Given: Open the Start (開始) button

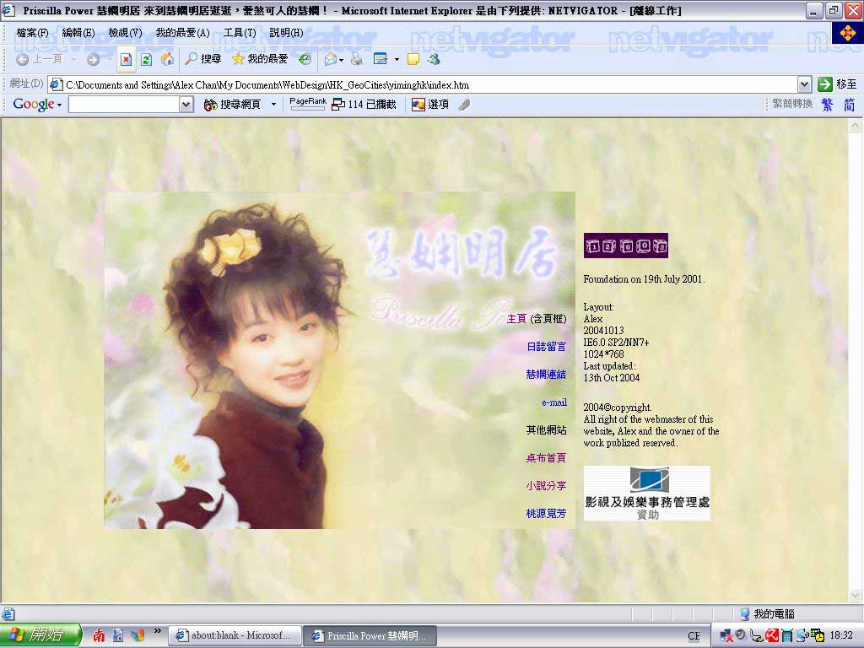Looking at the screenshot, I should click(x=40, y=634).
